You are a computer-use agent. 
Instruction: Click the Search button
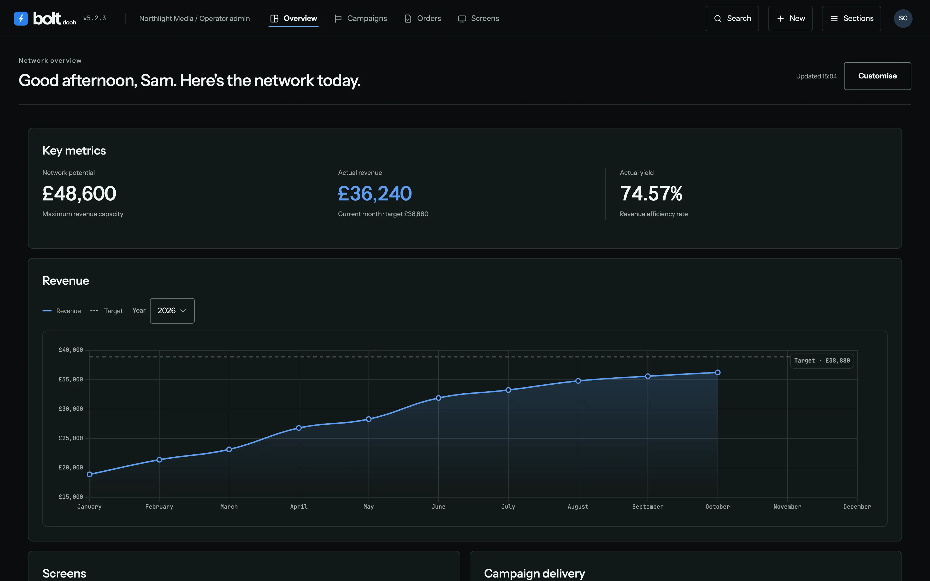(732, 18)
